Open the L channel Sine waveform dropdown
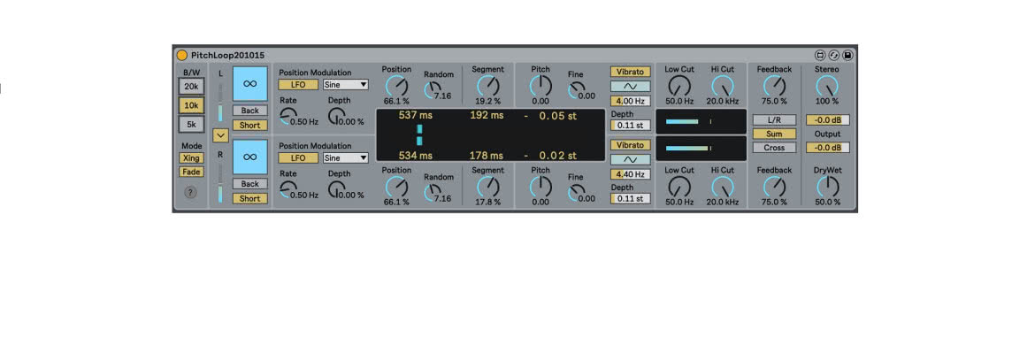Viewport: 1035px width, 345px height. [346, 84]
